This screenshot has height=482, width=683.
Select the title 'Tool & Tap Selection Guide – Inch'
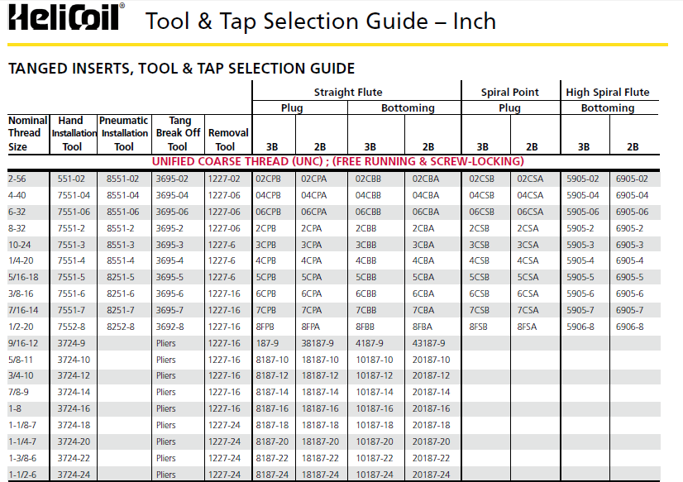point(321,21)
